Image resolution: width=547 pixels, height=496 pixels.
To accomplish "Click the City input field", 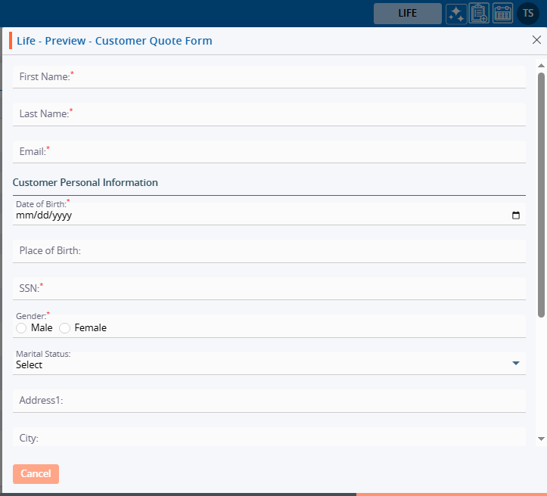I will [269, 438].
